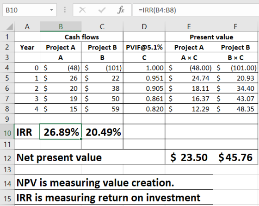Click the Cancel X icon in formula bar
Image resolution: width=259 pixels, height=206 pixels.
(82, 10)
